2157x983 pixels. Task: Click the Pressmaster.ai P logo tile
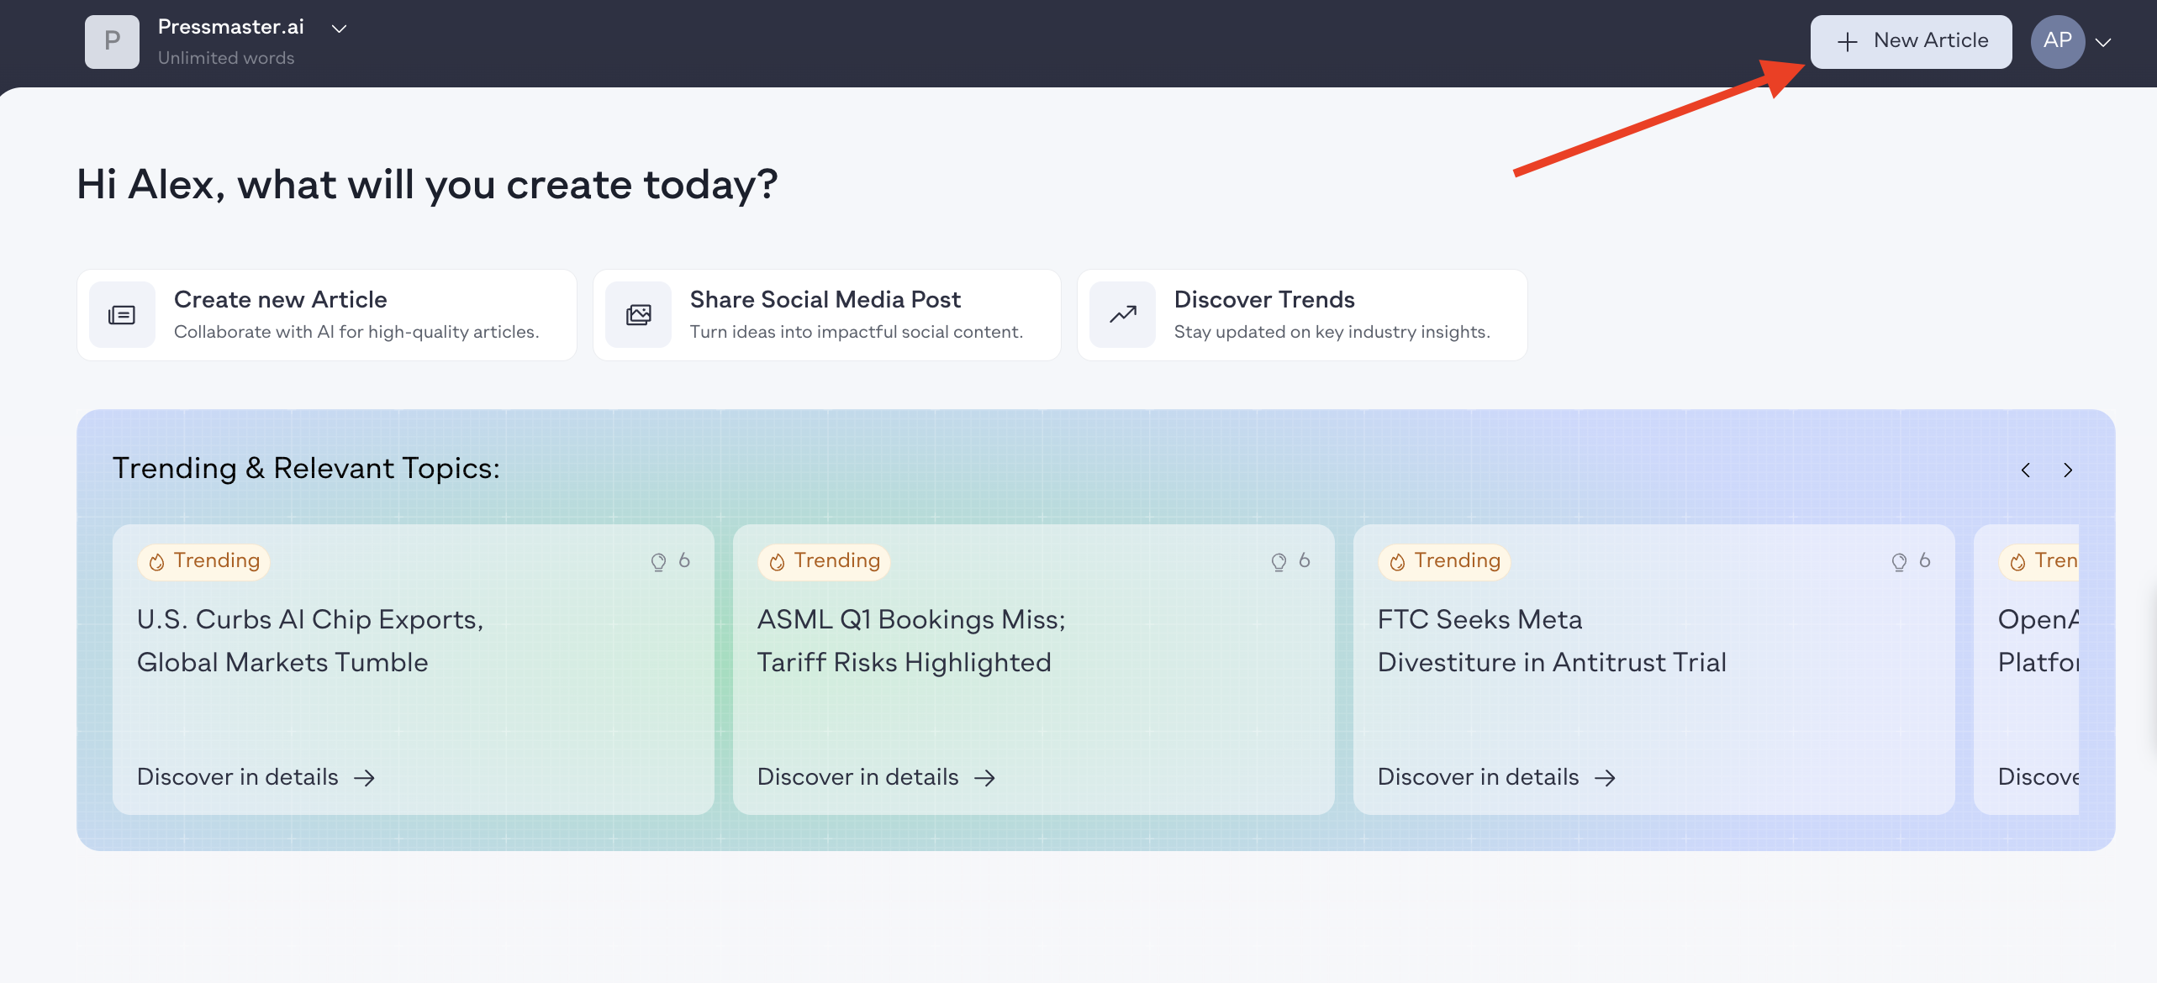112,41
